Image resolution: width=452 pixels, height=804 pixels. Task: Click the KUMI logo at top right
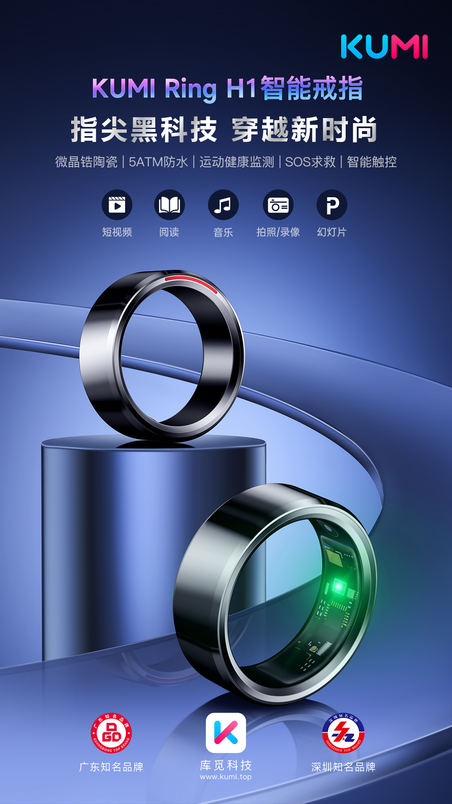[x=385, y=46]
